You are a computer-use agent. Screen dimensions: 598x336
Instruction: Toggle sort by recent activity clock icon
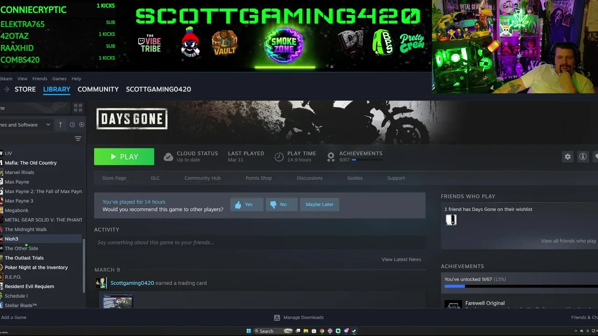pyautogui.click(x=72, y=125)
